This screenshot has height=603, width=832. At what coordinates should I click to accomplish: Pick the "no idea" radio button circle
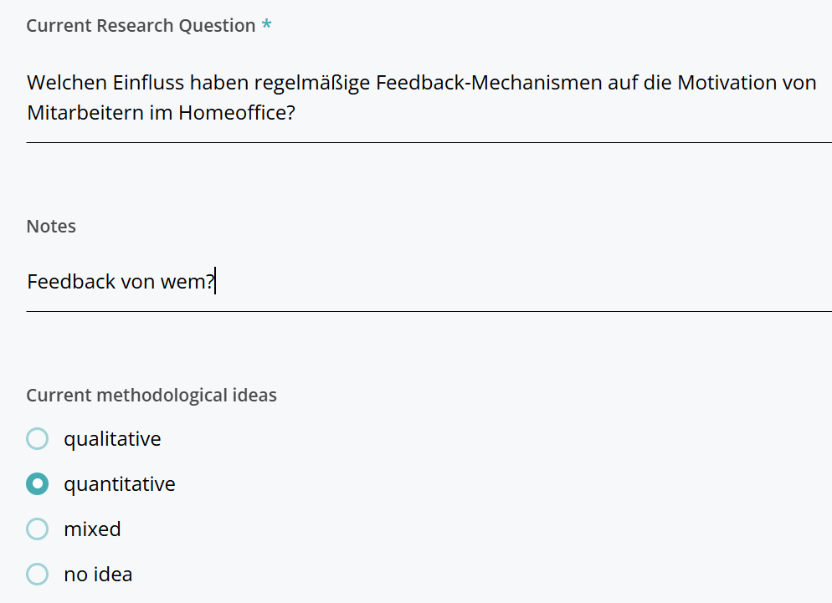37,575
